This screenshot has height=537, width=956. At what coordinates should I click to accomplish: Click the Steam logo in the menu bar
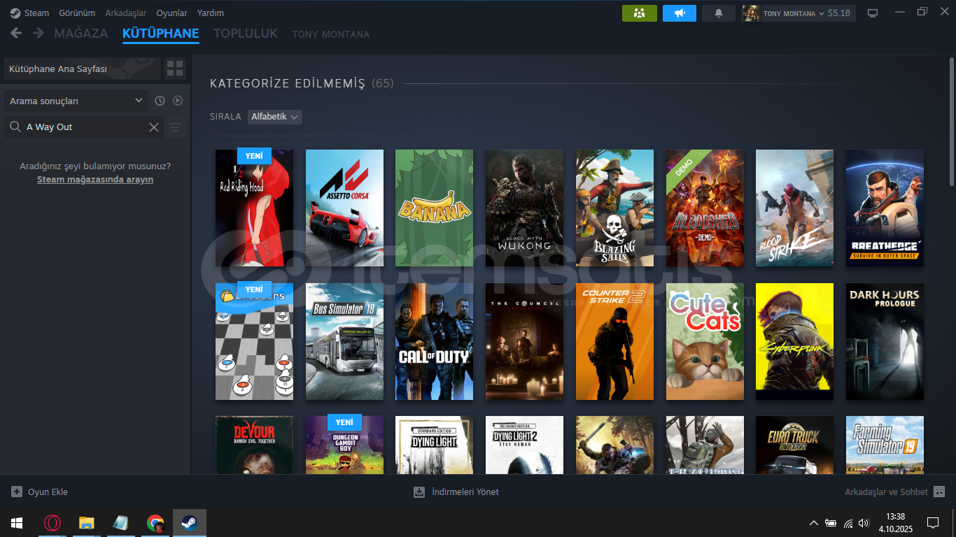pos(15,13)
